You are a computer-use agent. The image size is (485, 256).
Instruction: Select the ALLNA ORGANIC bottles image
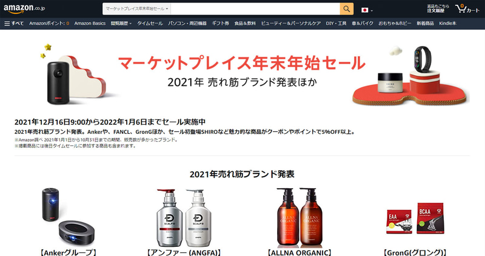tap(299, 217)
